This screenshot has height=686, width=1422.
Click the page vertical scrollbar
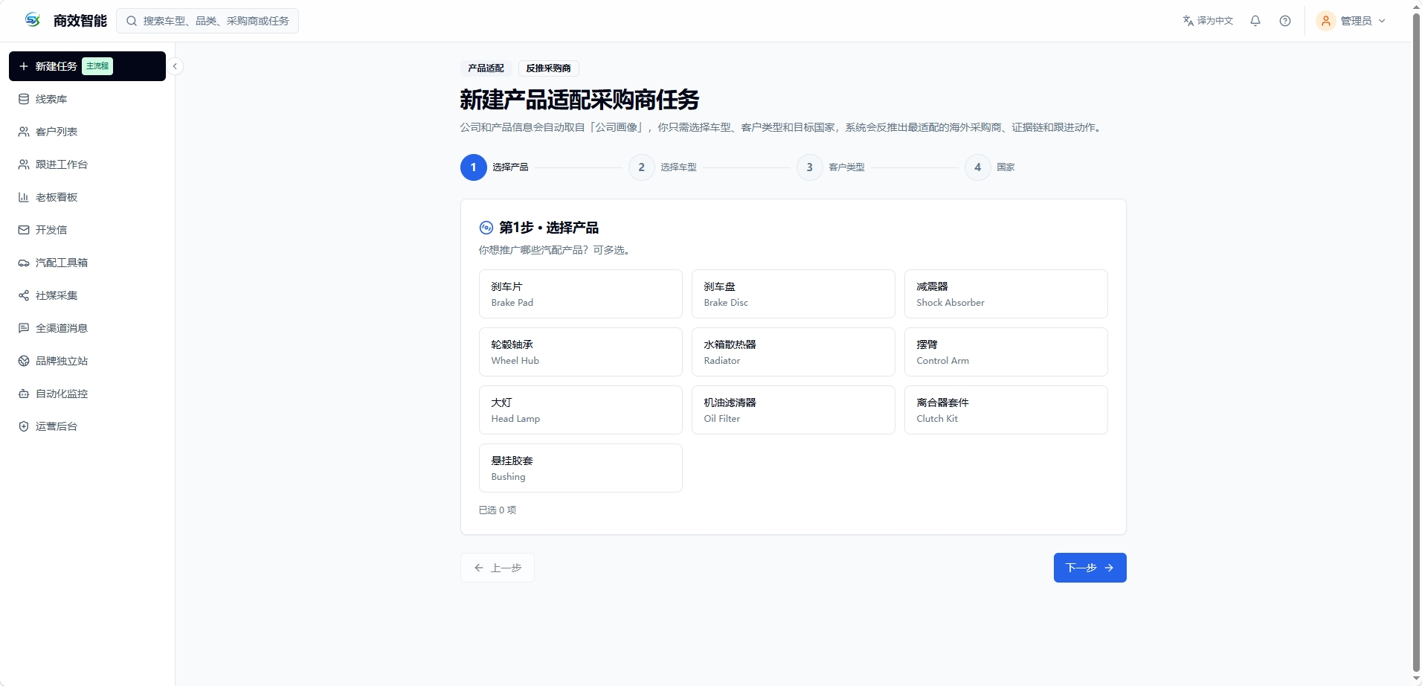(x=1416, y=343)
